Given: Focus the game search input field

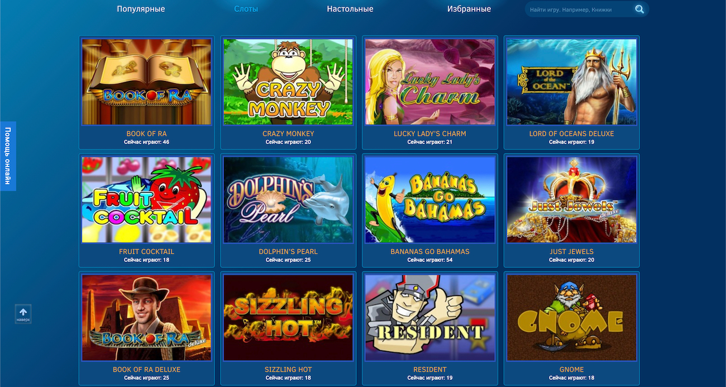Looking at the screenshot, I should [x=580, y=9].
